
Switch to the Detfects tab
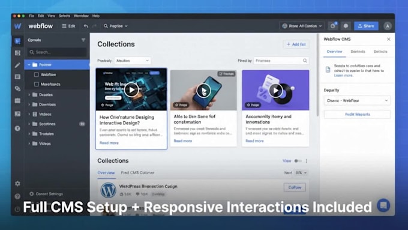pyautogui.click(x=380, y=52)
